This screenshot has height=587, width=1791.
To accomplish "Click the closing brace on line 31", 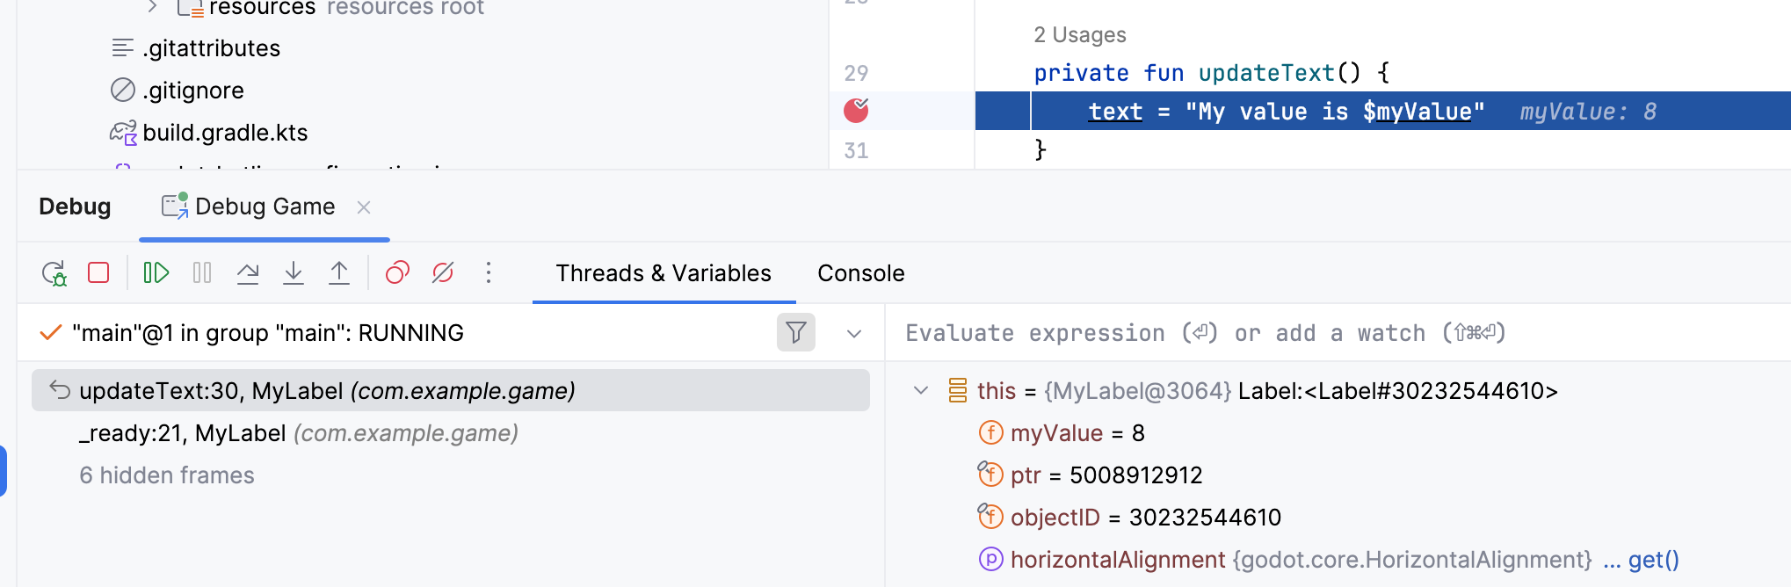I will point(1041,149).
